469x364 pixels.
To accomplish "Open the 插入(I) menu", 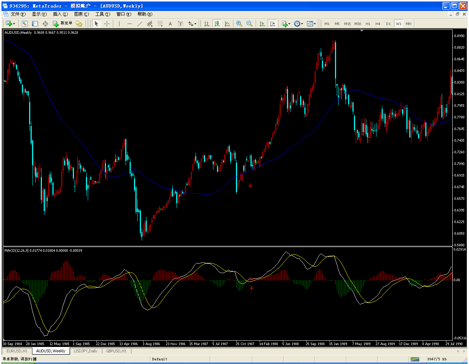I will tap(60, 14).
